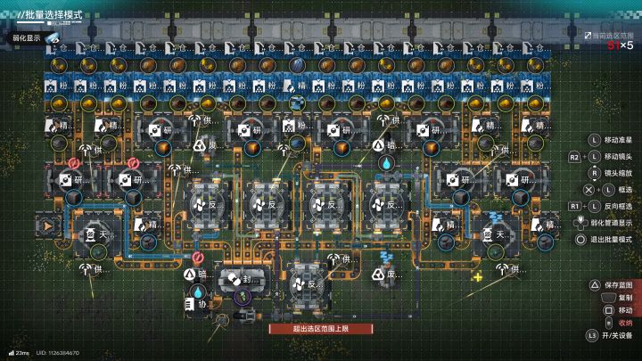The height and width of the screenshot is (361, 642).
Task: Click the water drop above the 协 label
Action: [x=198, y=292]
